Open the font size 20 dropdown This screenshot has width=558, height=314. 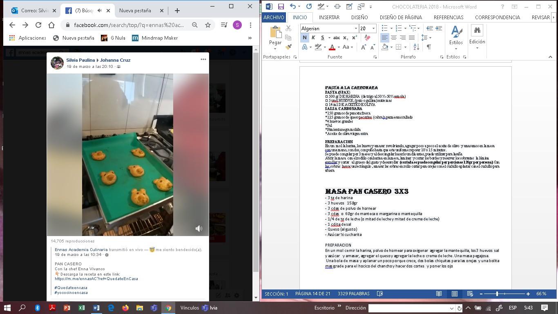(373, 28)
